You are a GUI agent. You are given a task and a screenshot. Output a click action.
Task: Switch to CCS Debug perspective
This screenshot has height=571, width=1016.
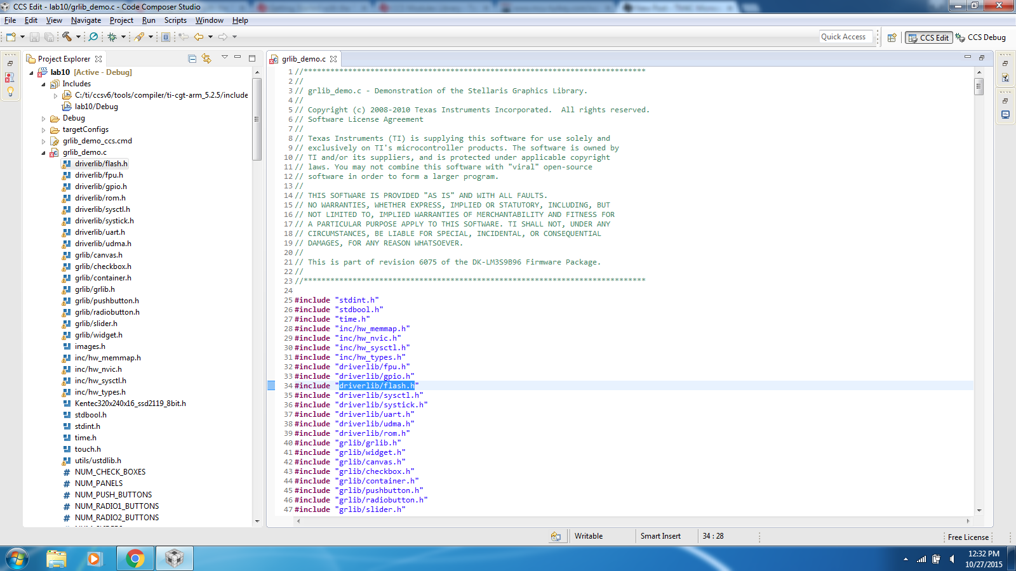(x=980, y=37)
